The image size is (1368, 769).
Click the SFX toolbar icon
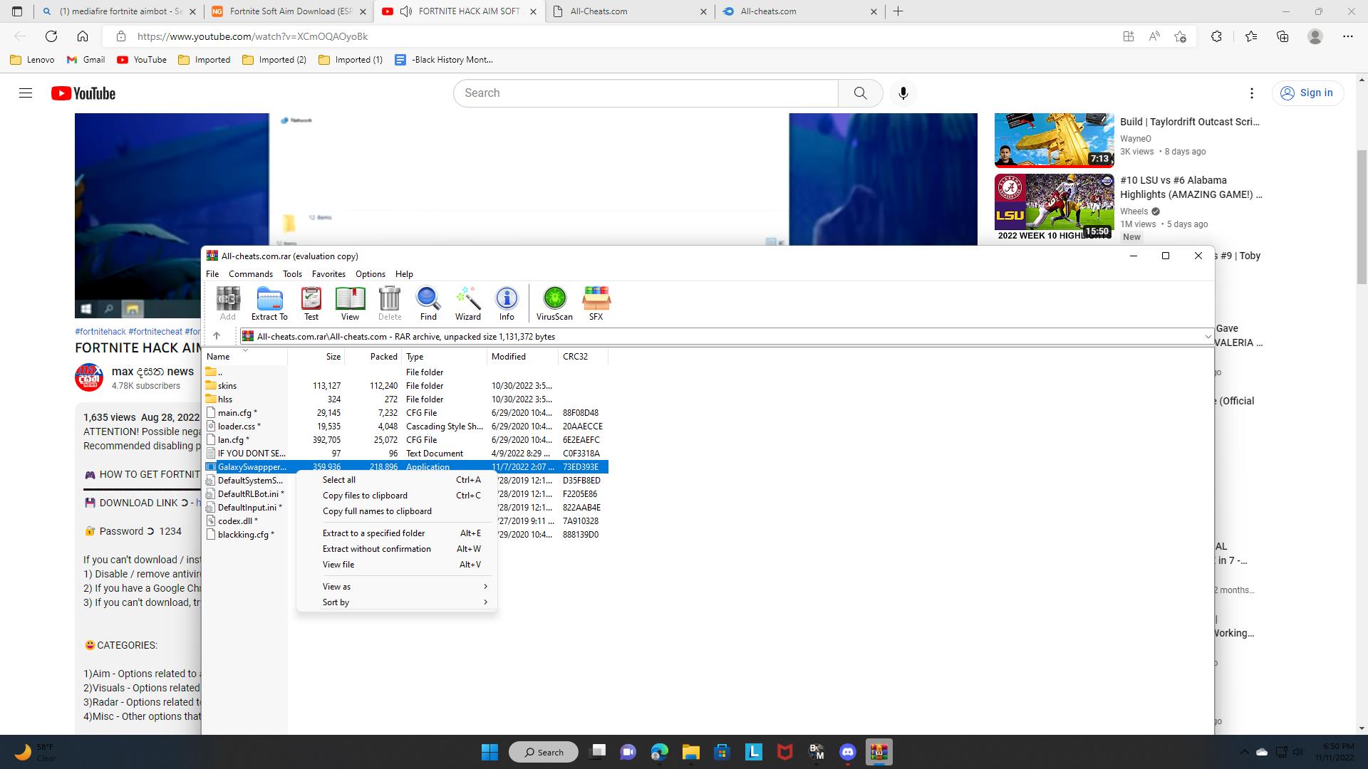(x=596, y=303)
